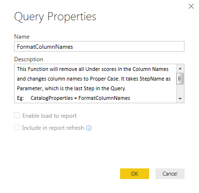Click the 'Include in report refresh' label text
This screenshot has width=199, height=193.
(x=53, y=128)
